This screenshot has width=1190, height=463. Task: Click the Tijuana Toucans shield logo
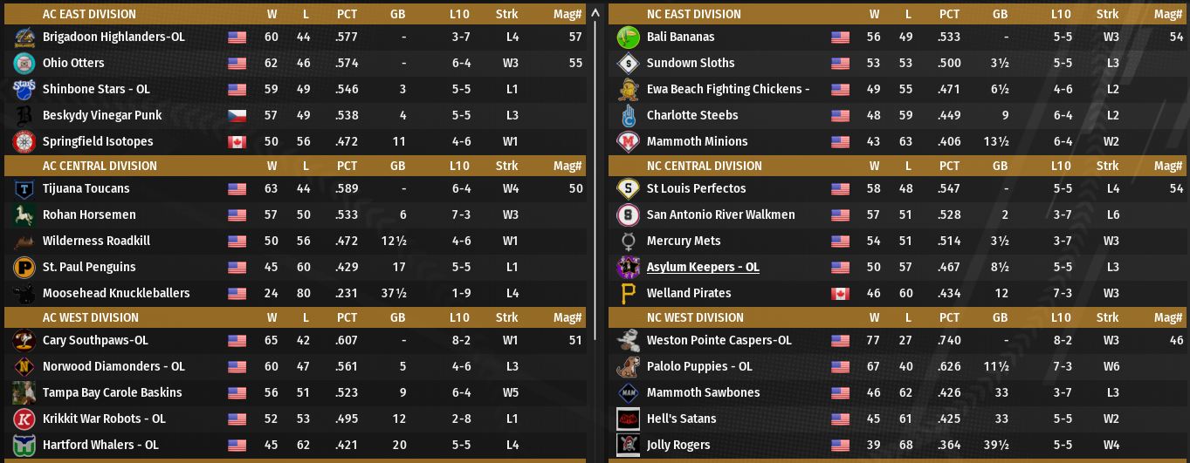24,189
